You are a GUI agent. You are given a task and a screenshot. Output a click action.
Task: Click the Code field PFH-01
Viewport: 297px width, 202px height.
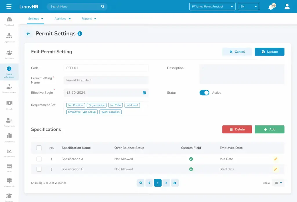106,68
